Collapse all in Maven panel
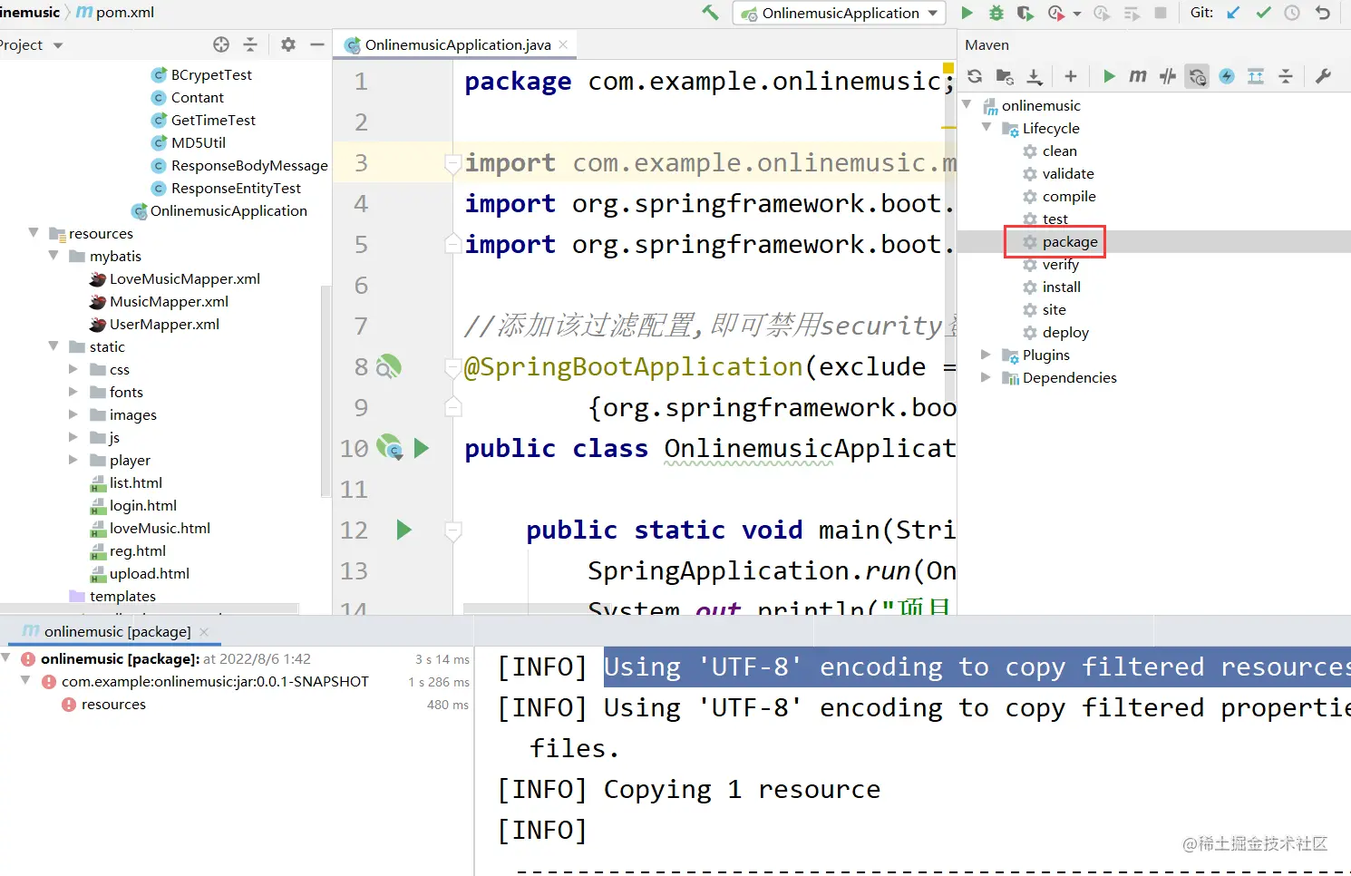This screenshot has height=876, width=1351. pyautogui.click(x=1286, y=76)
